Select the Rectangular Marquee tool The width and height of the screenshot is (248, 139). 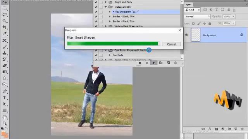coord(4,8)
